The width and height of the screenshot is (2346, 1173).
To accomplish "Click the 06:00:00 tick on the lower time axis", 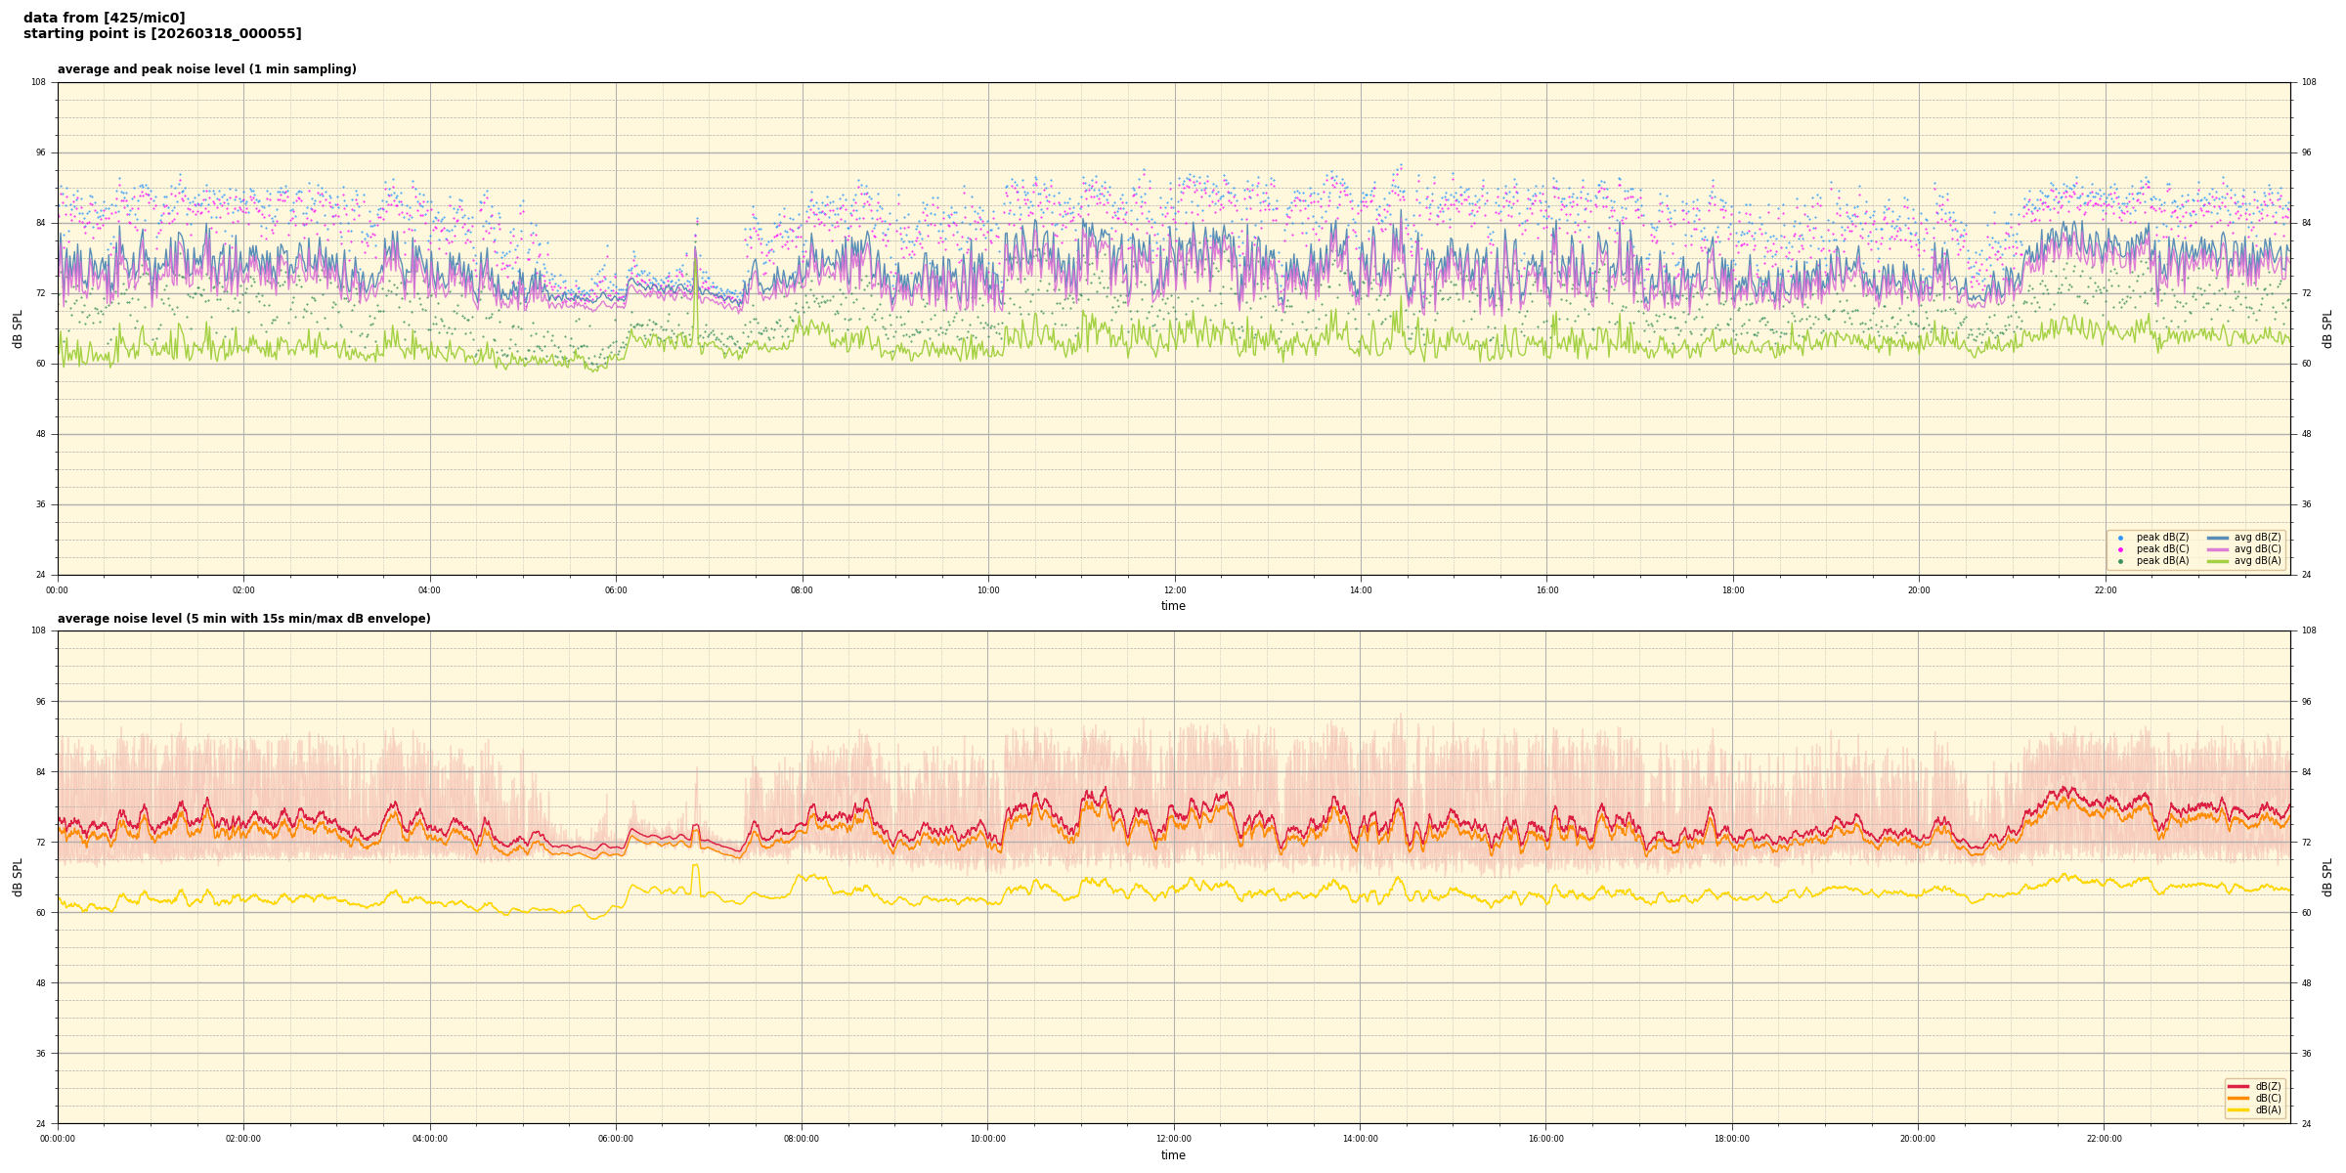I will (616, 1139).
